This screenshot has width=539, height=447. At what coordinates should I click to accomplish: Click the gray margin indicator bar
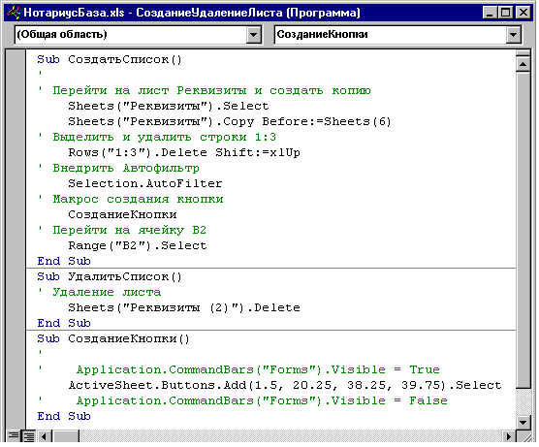click(x=16, y=239)
